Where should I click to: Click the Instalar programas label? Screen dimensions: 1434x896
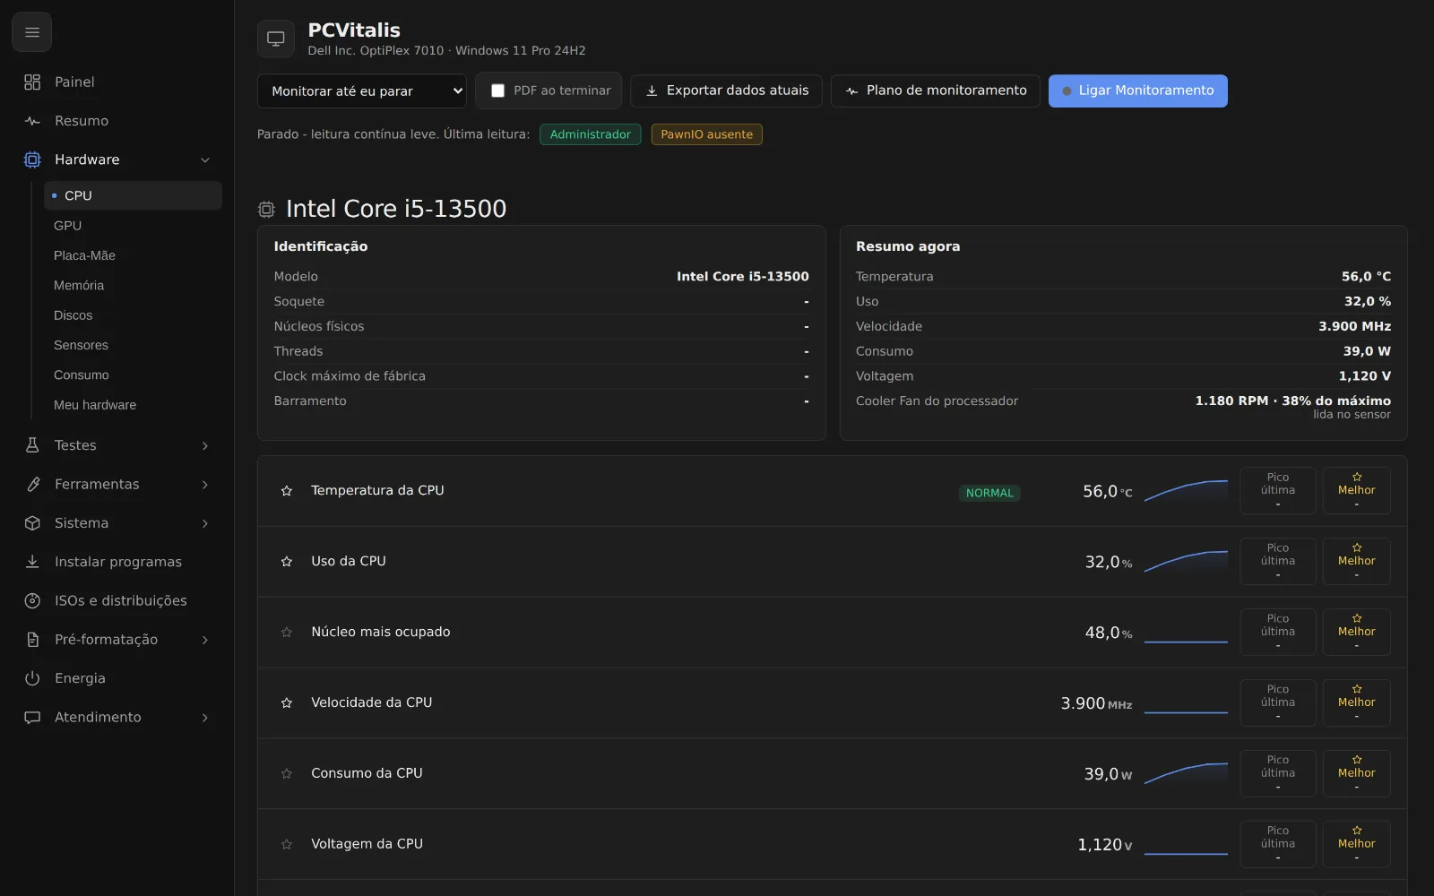coord(118,562)
